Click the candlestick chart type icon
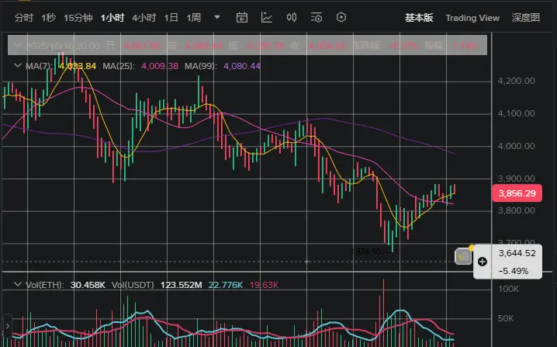 292,17
